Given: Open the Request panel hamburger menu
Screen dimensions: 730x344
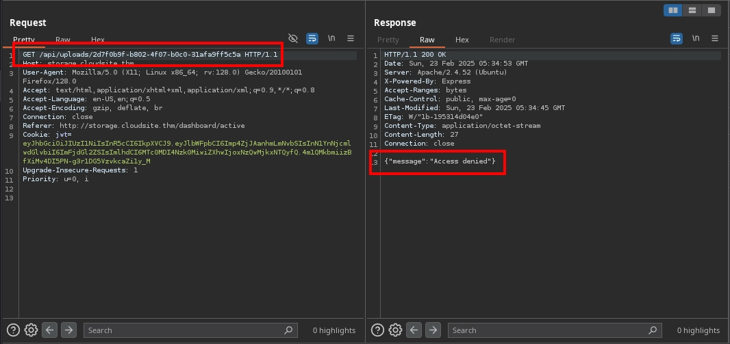Looking at the screenshot, I should [x=351, y=38].
